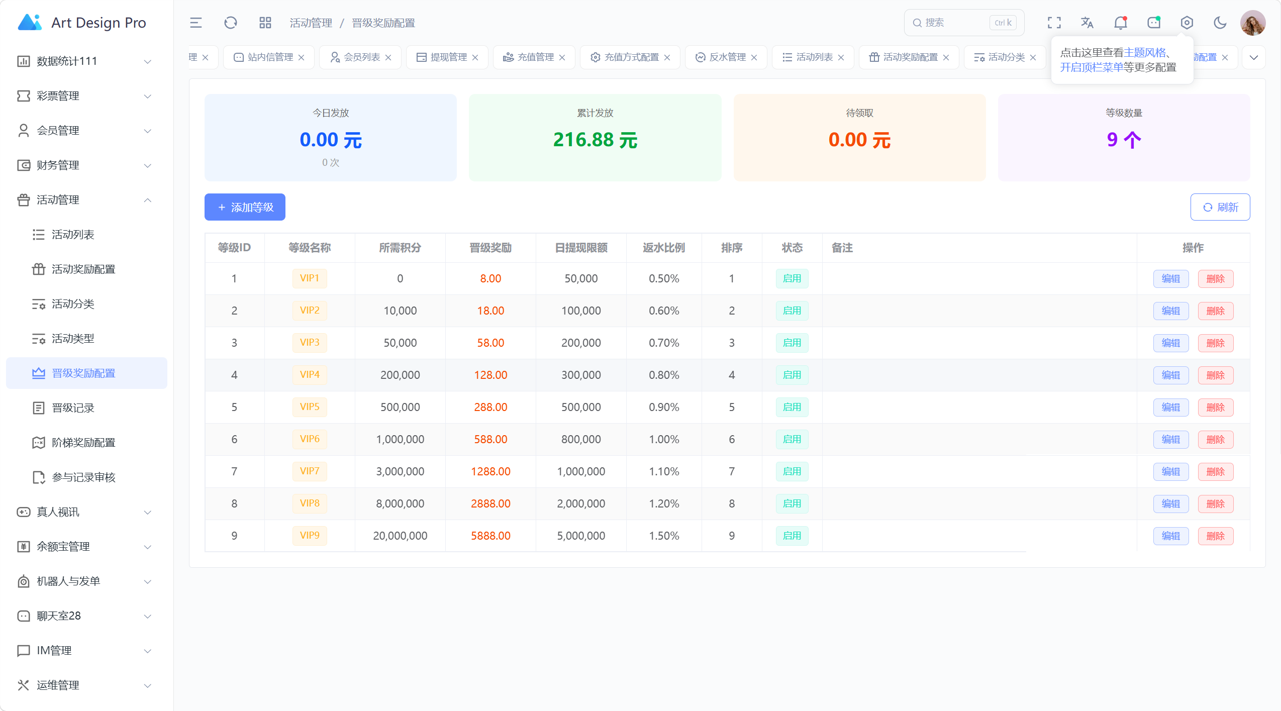Close the 站内信管理 tab
The image size is (1281, 711).
301,57
